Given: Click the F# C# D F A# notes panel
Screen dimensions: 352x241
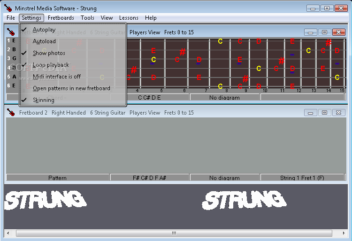Looking at the screenshot, I should pyautogui.click(x=150, y=178).
